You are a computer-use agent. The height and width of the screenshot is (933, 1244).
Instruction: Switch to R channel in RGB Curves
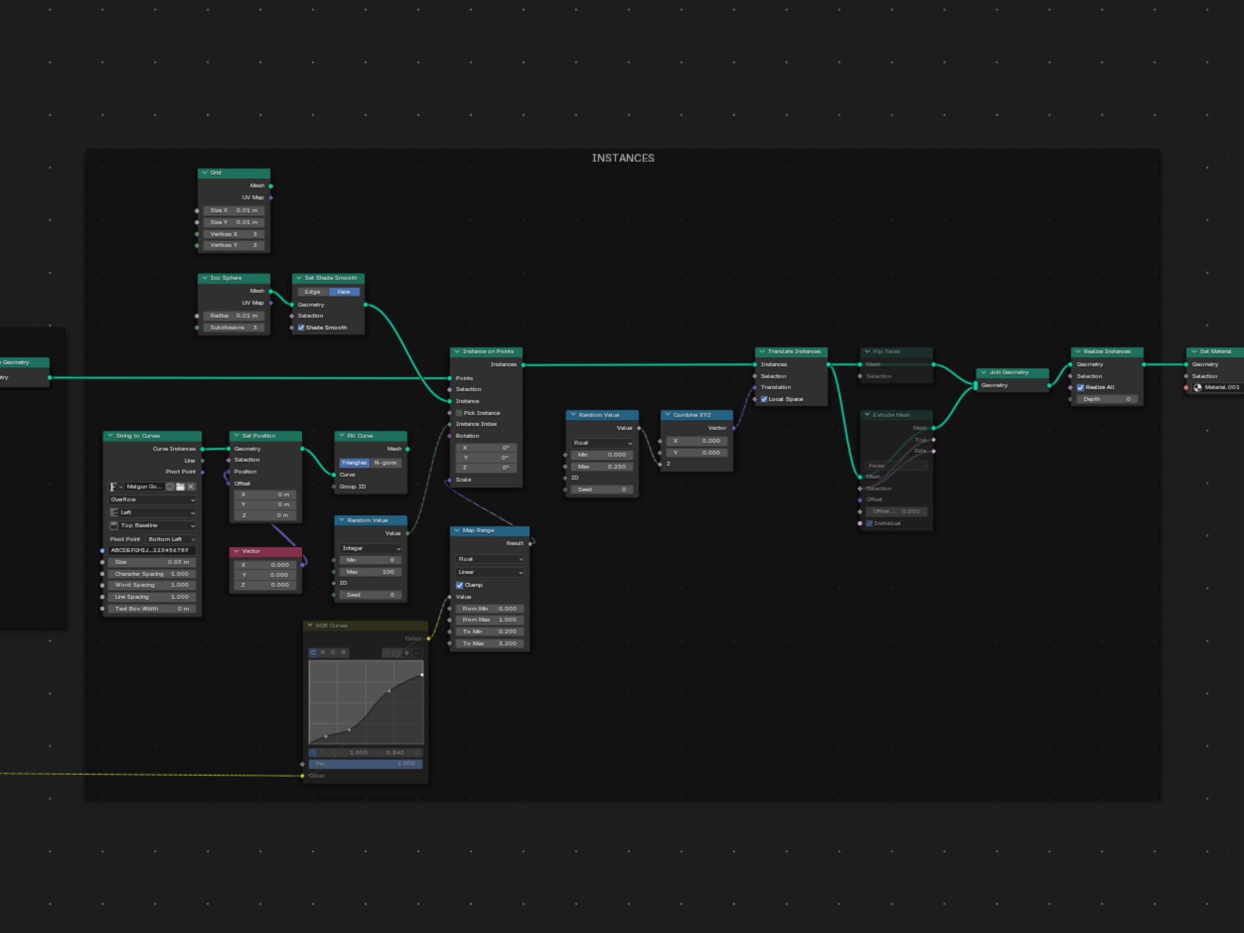pyautogui.click(x=323, y=652)
